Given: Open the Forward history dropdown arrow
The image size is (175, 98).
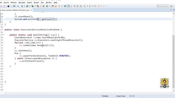Looking at the screenshot, I should [106, 6].
